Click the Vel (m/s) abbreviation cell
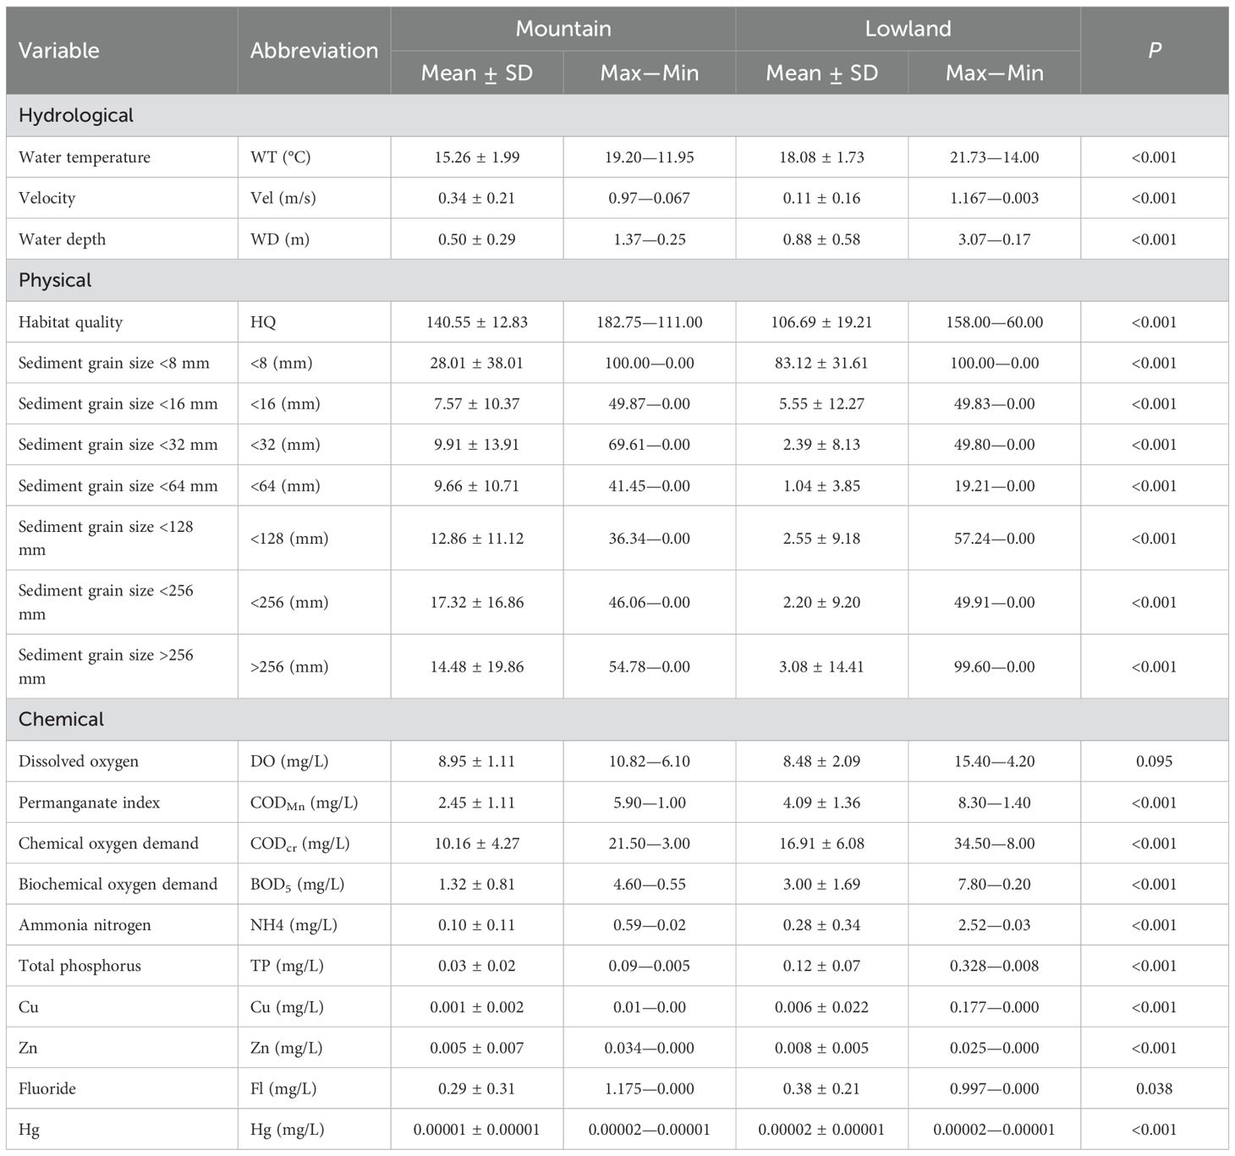 click(281, 198)
